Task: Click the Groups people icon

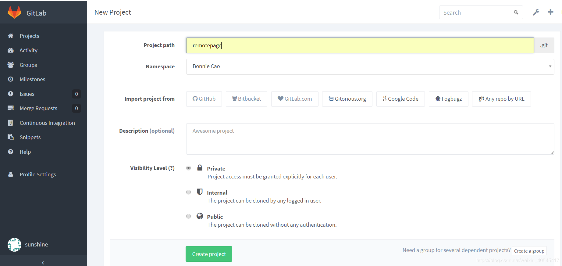Action: coord(11,65)
